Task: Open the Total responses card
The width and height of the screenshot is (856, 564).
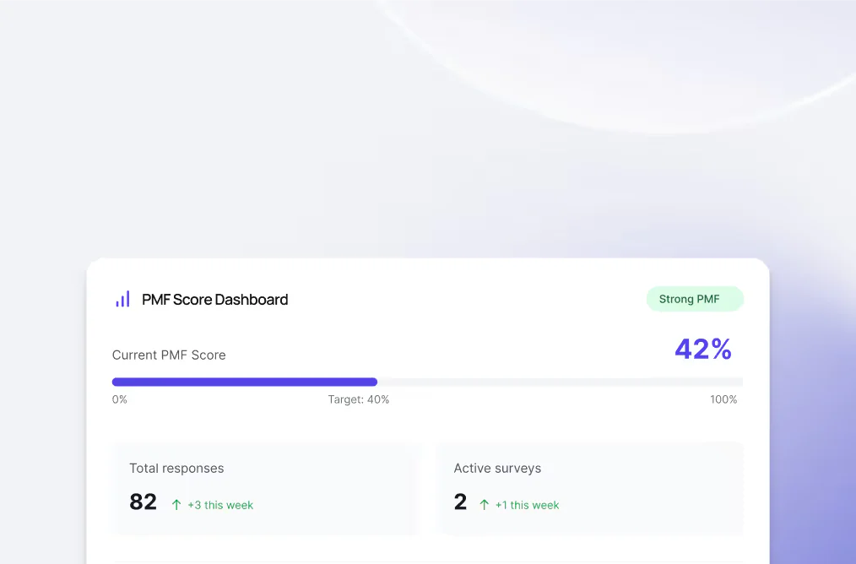Action: pos(267,488)
